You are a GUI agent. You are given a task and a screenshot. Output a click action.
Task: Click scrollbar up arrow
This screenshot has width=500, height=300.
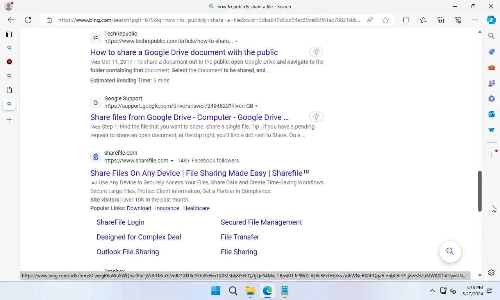pyautogui.click(x=480, y=32)
